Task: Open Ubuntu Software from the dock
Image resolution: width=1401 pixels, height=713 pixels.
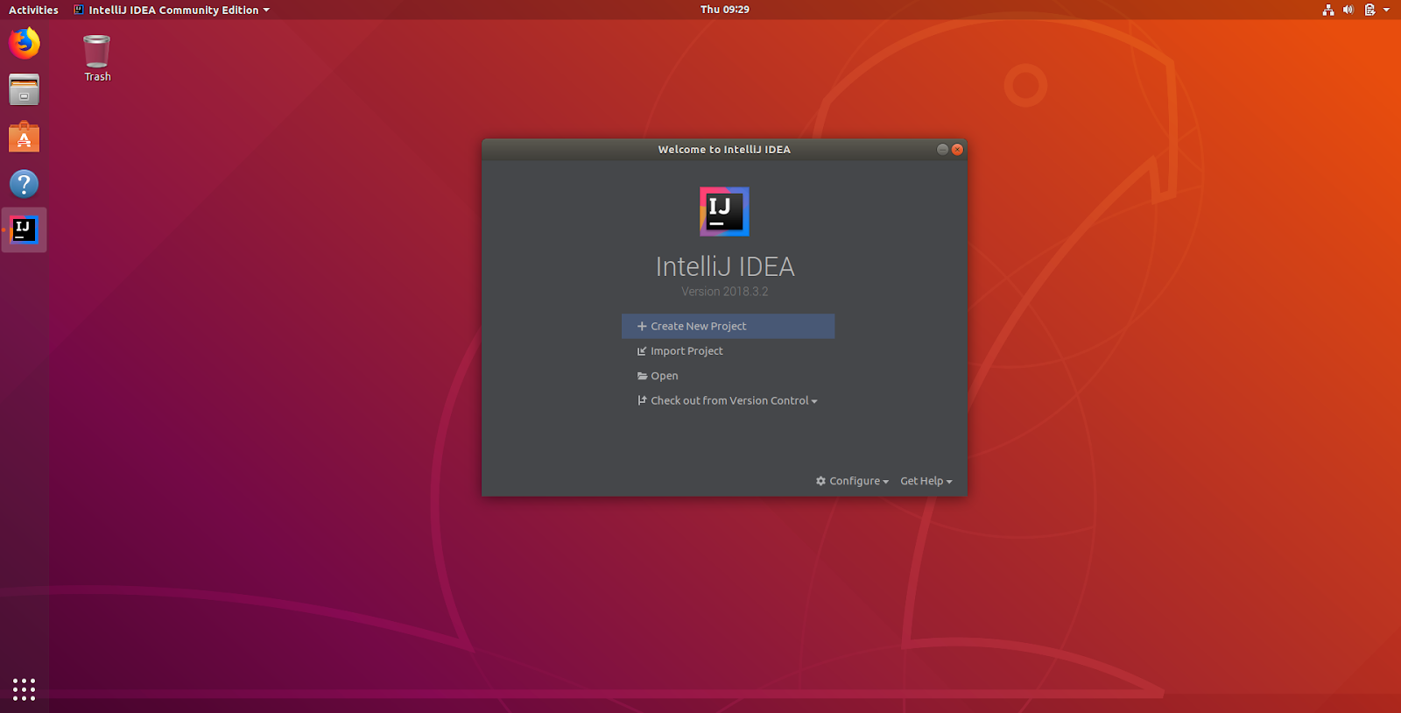Action: [x=25, y=137]
